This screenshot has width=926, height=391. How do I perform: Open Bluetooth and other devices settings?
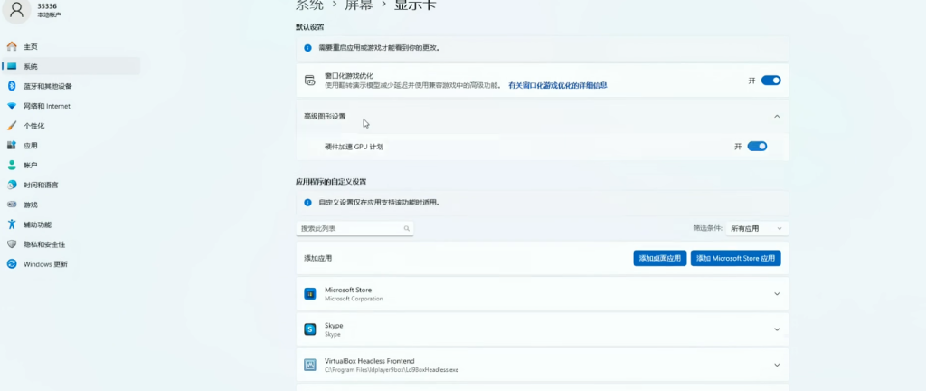pyautogui.click(x=47, y=86)
